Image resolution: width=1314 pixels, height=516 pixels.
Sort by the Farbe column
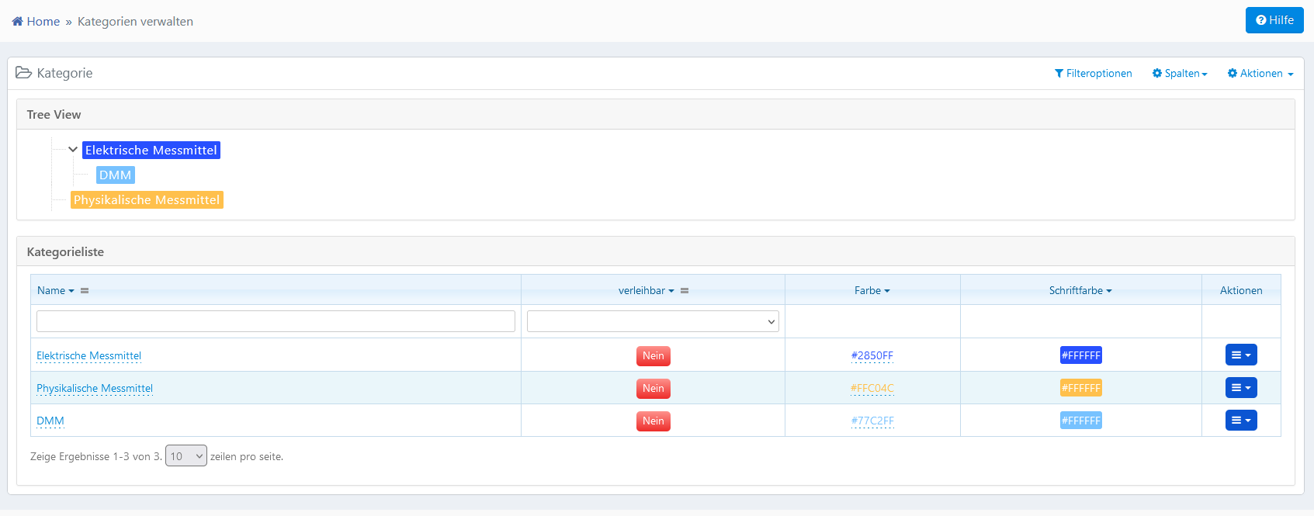point(872,291)
